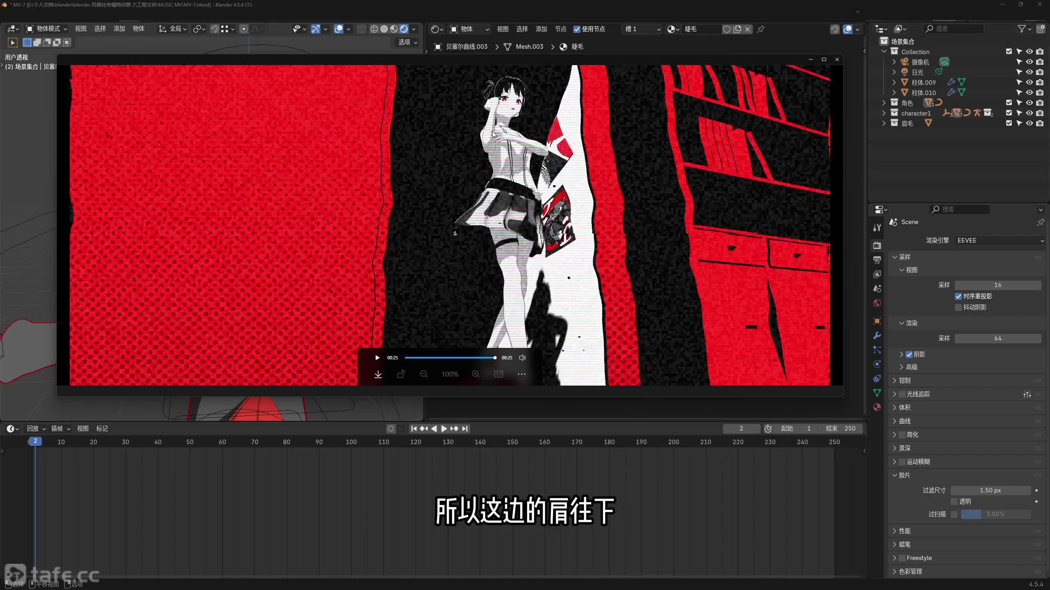Open the 节点 menu in node editor

(x=560, y=29)
